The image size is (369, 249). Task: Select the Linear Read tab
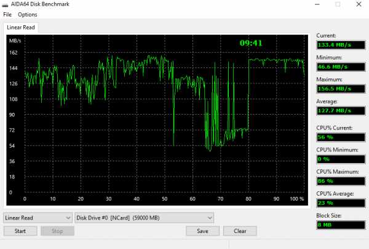click(x=21, y=28)
